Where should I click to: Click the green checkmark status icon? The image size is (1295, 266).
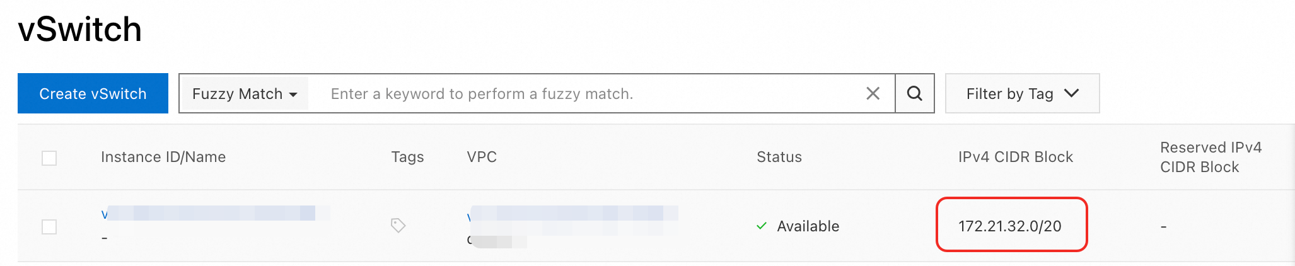pyautogui.click(x=762, y=226)
